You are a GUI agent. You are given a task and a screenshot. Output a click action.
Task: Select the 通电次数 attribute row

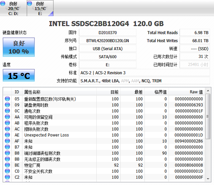(x=104, y=111)
